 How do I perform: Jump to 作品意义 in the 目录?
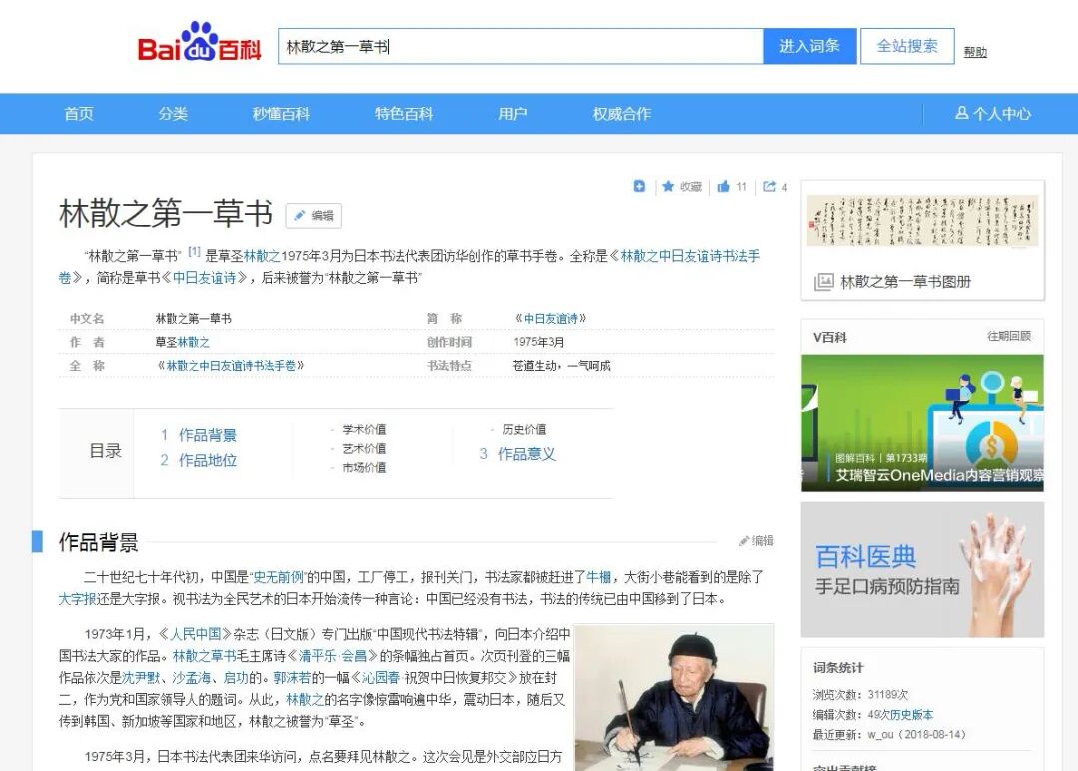coord(526,454)
